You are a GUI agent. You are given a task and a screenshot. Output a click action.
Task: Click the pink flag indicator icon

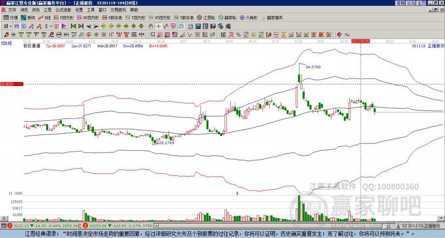tap(64, 26)
